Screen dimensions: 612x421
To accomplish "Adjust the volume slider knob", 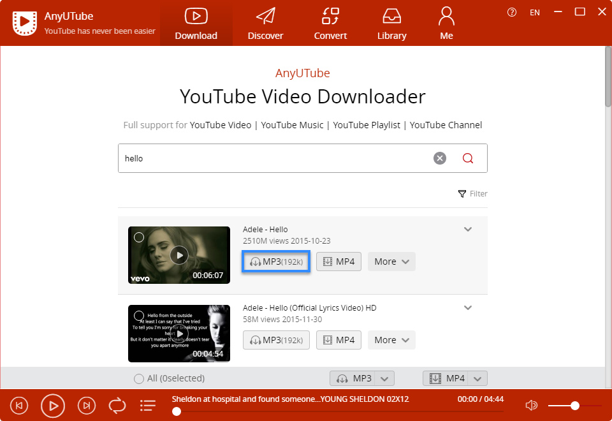I will tap(574, 406).
